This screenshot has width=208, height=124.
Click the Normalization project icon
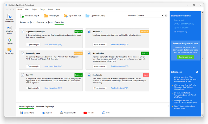point(89,53)
